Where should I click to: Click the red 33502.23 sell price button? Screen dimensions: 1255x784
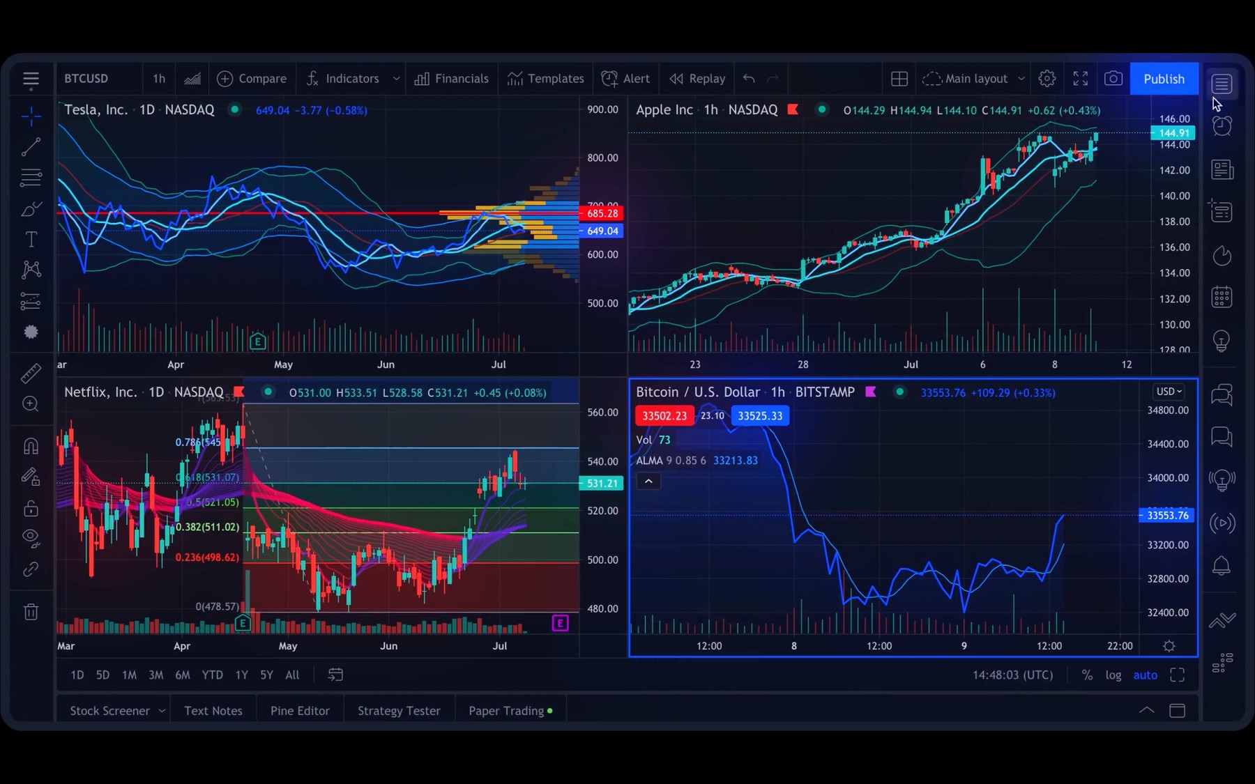(664, 416)
